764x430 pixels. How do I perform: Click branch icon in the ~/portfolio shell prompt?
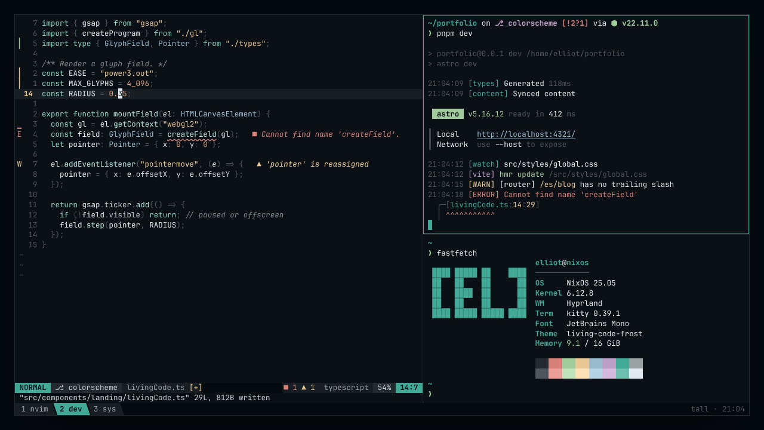(499, 23)
